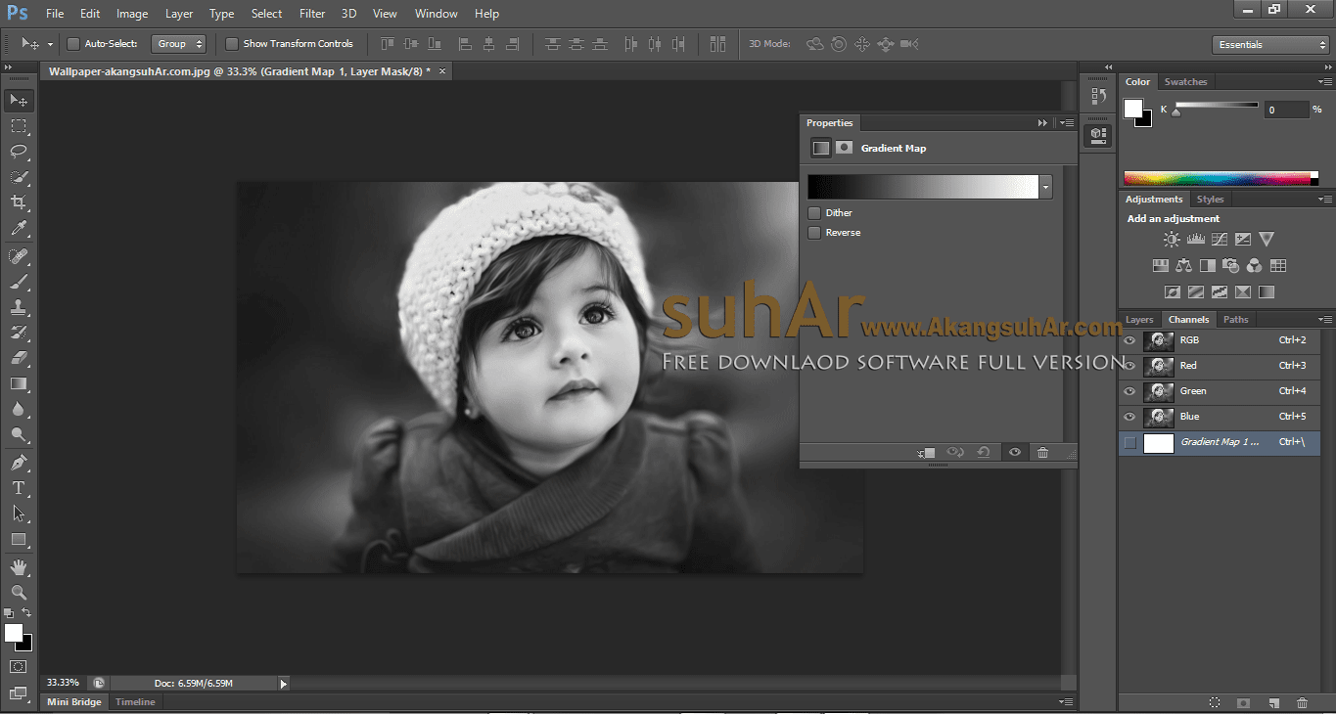Viewport: 1336px width, 714px height.
Task: Open the Essentials workspace dropdown
Action: click(x=1269, y=45)
